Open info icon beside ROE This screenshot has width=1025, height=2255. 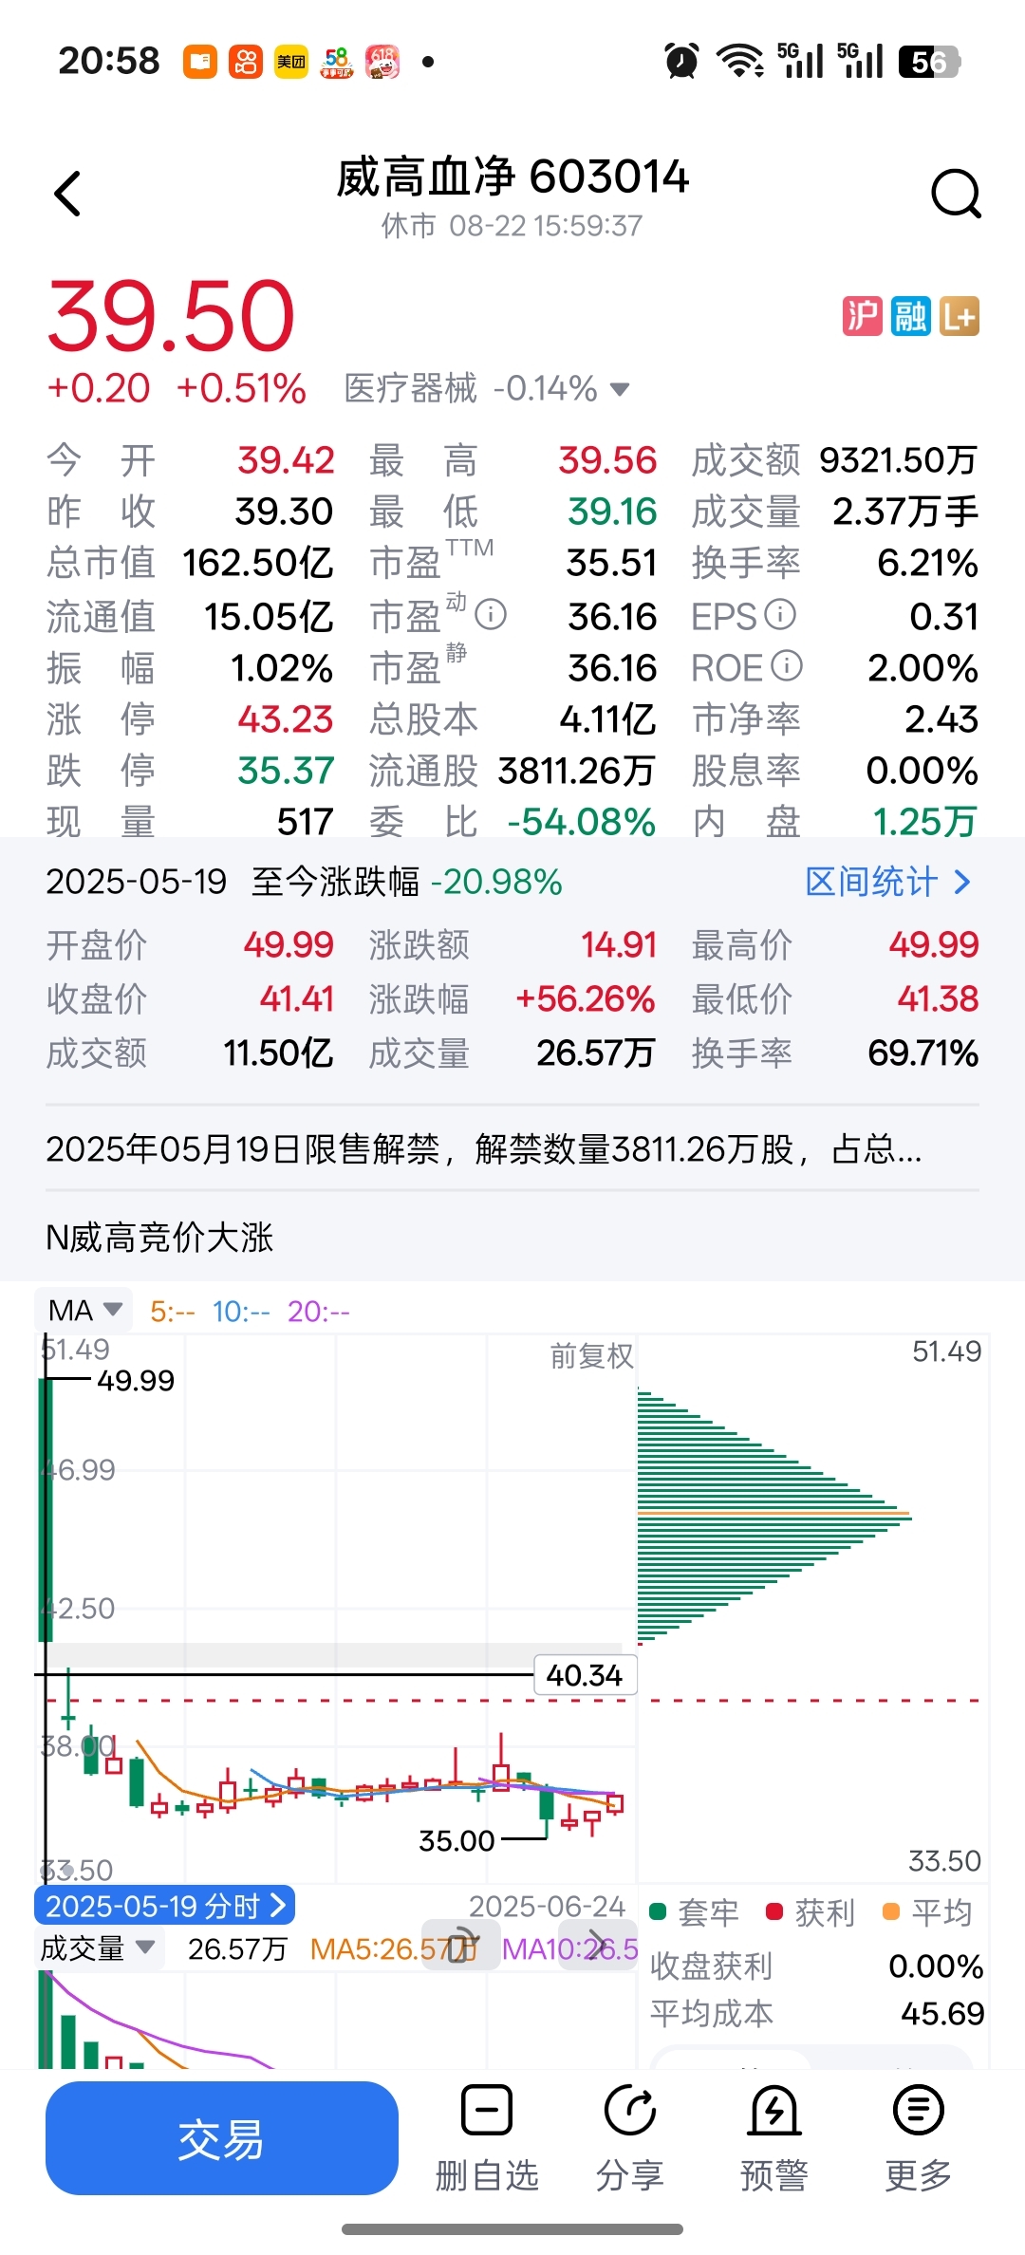pos(787,666)
